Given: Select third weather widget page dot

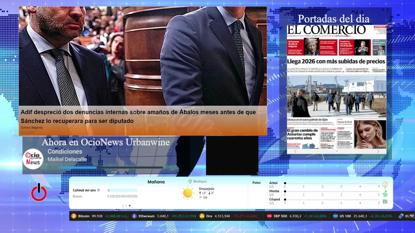Looking at the screenshot, I should click(130, 205).
